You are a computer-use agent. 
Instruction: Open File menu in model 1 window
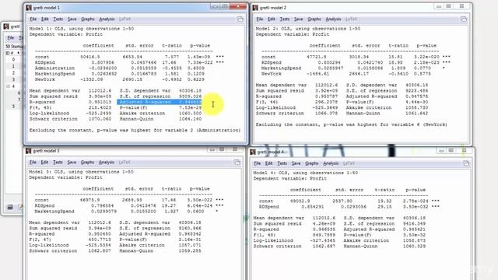pos(33,19)
